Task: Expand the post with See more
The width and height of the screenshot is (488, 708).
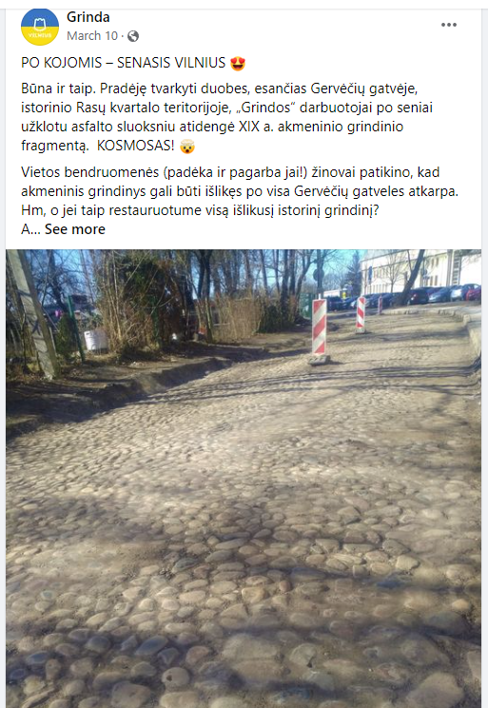Action: [75, 229]
